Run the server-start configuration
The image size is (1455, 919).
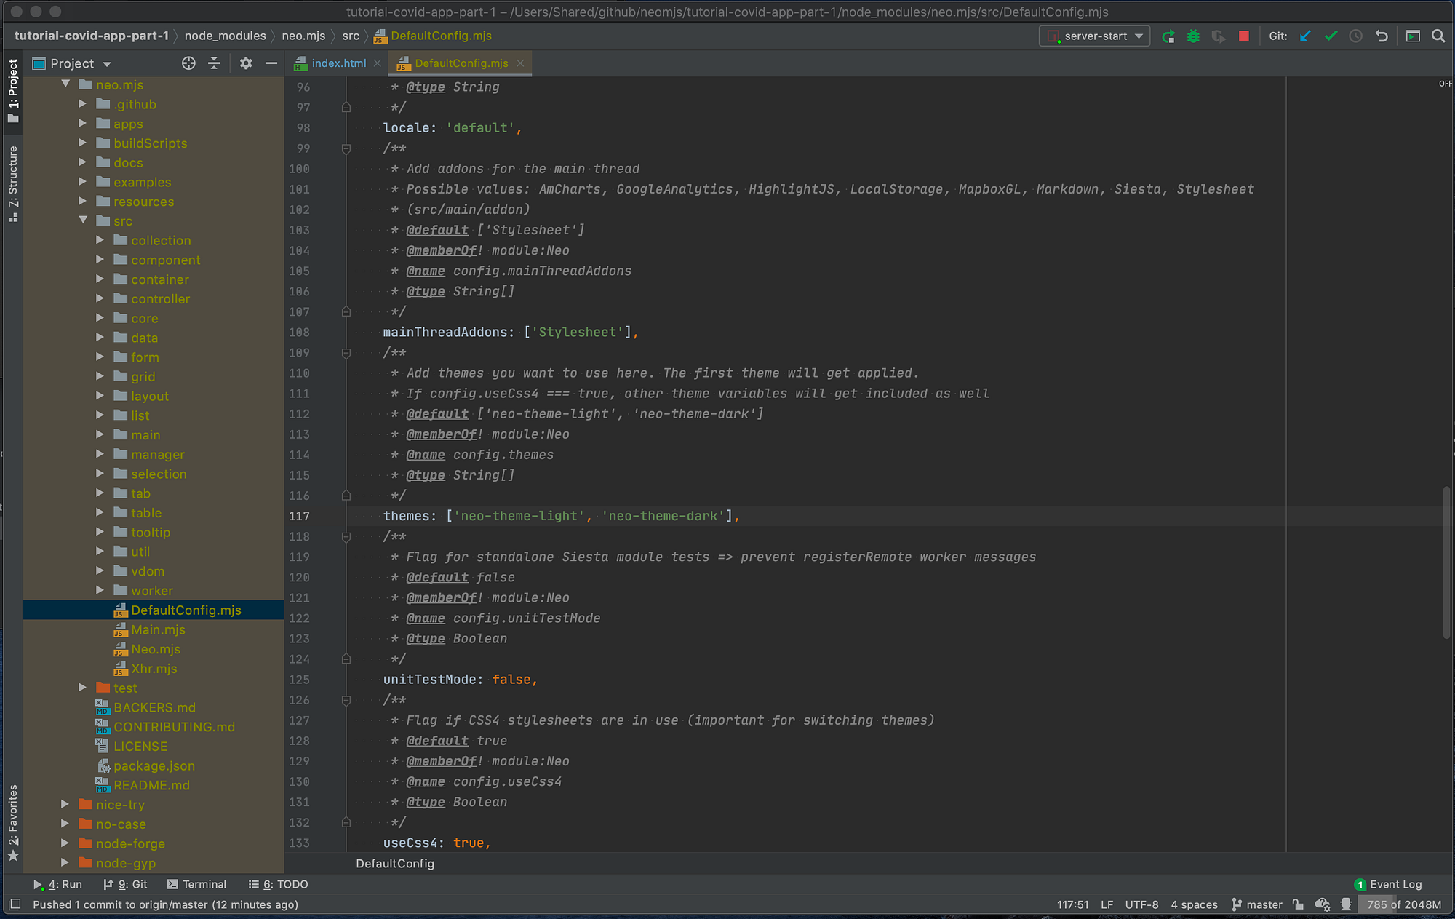pyautogui.click(x=1169, y=36)
